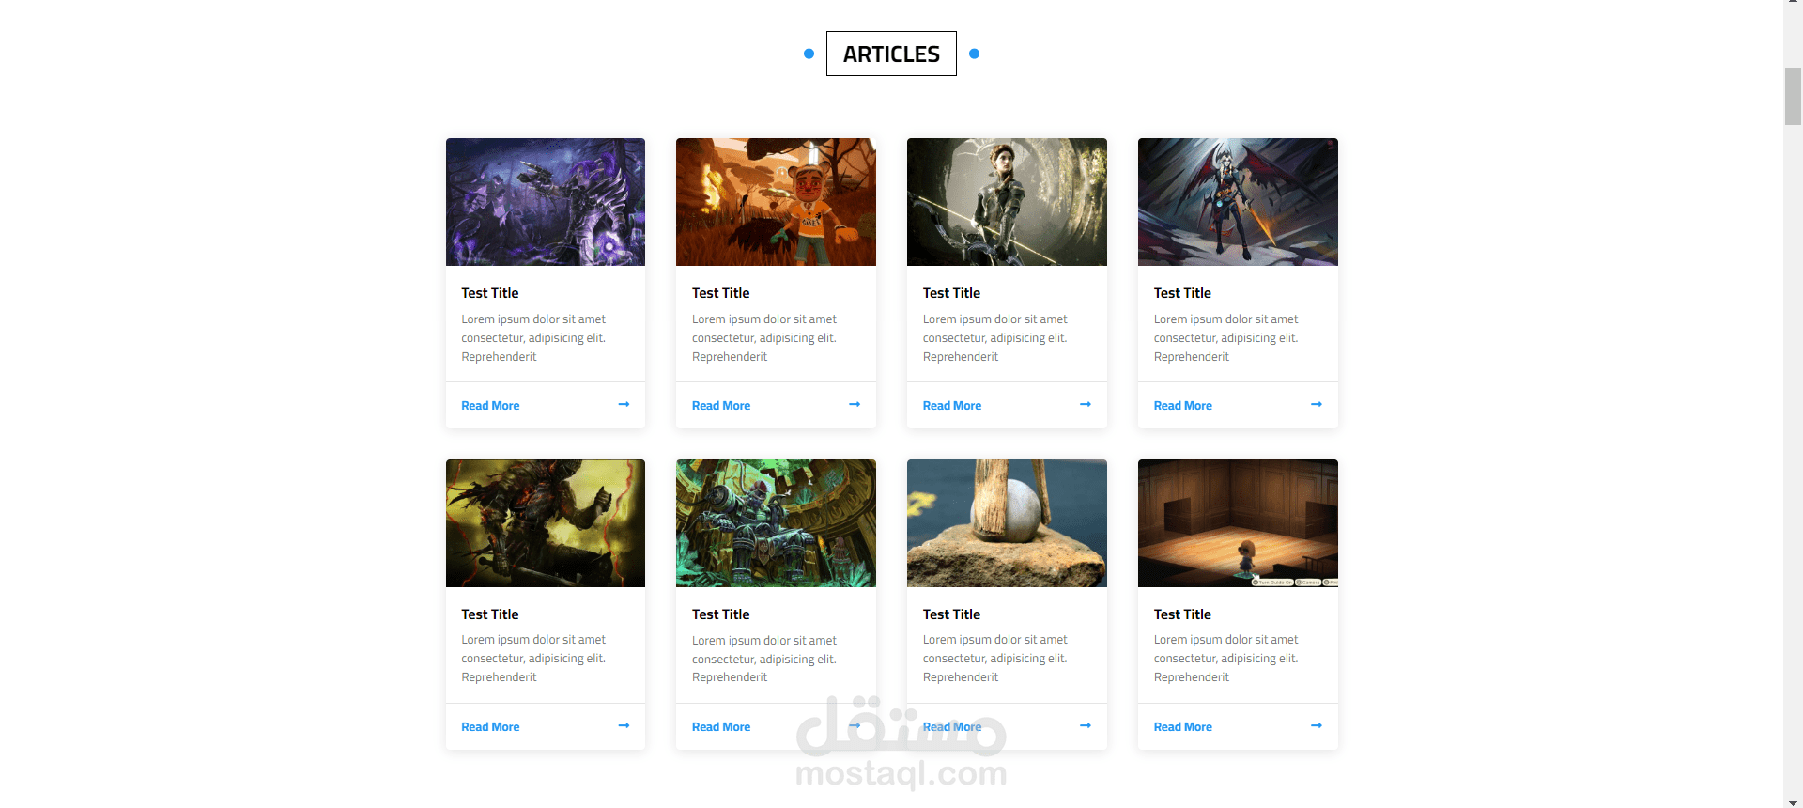
Task: Follow Read More under female archer with bow
Action: click(x=952, y=406)
